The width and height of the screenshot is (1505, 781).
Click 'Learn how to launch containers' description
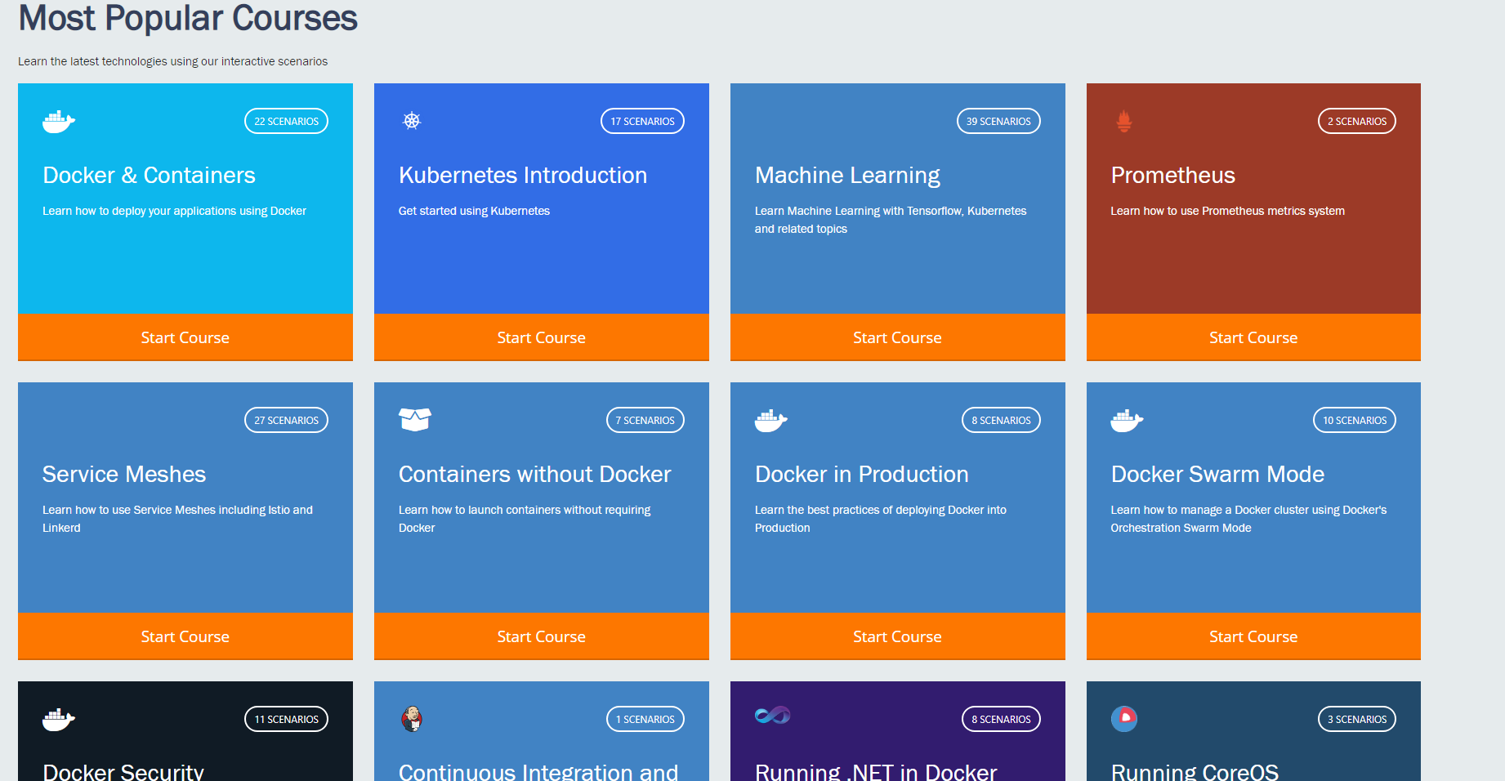pyautogui.click(x=525, y=519)
